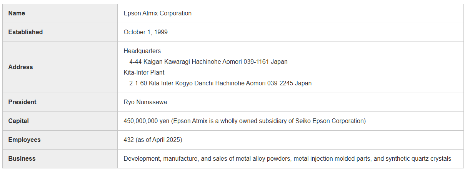
Task: Click the Headquarters label in the address
Action: [142, 51]
